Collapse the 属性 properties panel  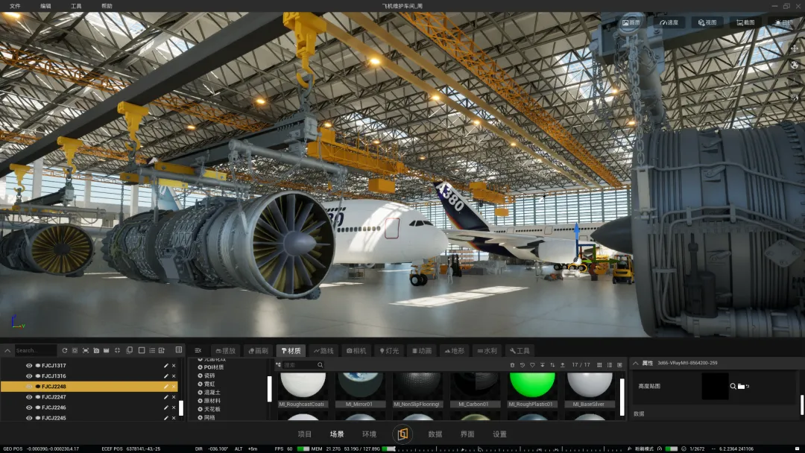[x=636, y=364]
